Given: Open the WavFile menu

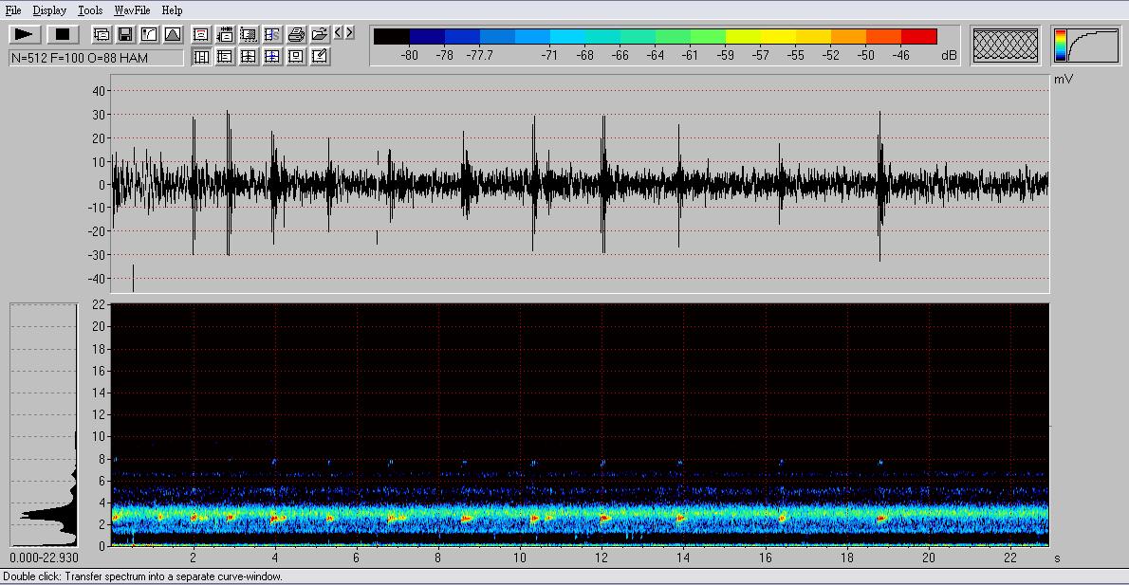Looking at the screenshot, I should (133, 10).
